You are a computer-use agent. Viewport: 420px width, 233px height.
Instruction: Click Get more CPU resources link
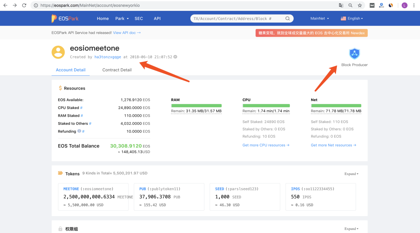pyautogui.click(x=266, y=145)
